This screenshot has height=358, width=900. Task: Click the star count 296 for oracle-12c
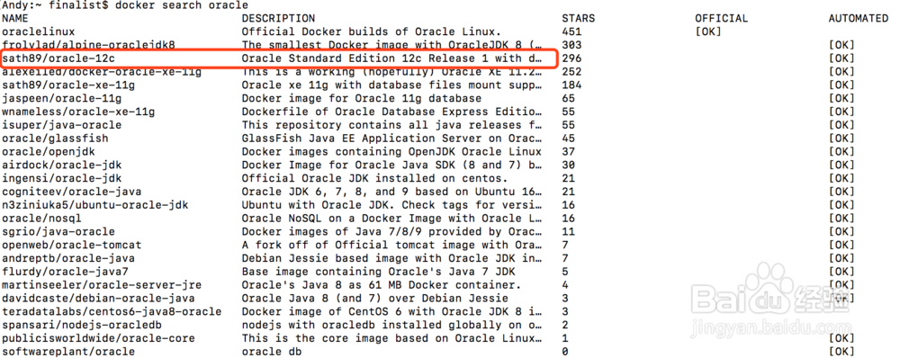(571, 58)
